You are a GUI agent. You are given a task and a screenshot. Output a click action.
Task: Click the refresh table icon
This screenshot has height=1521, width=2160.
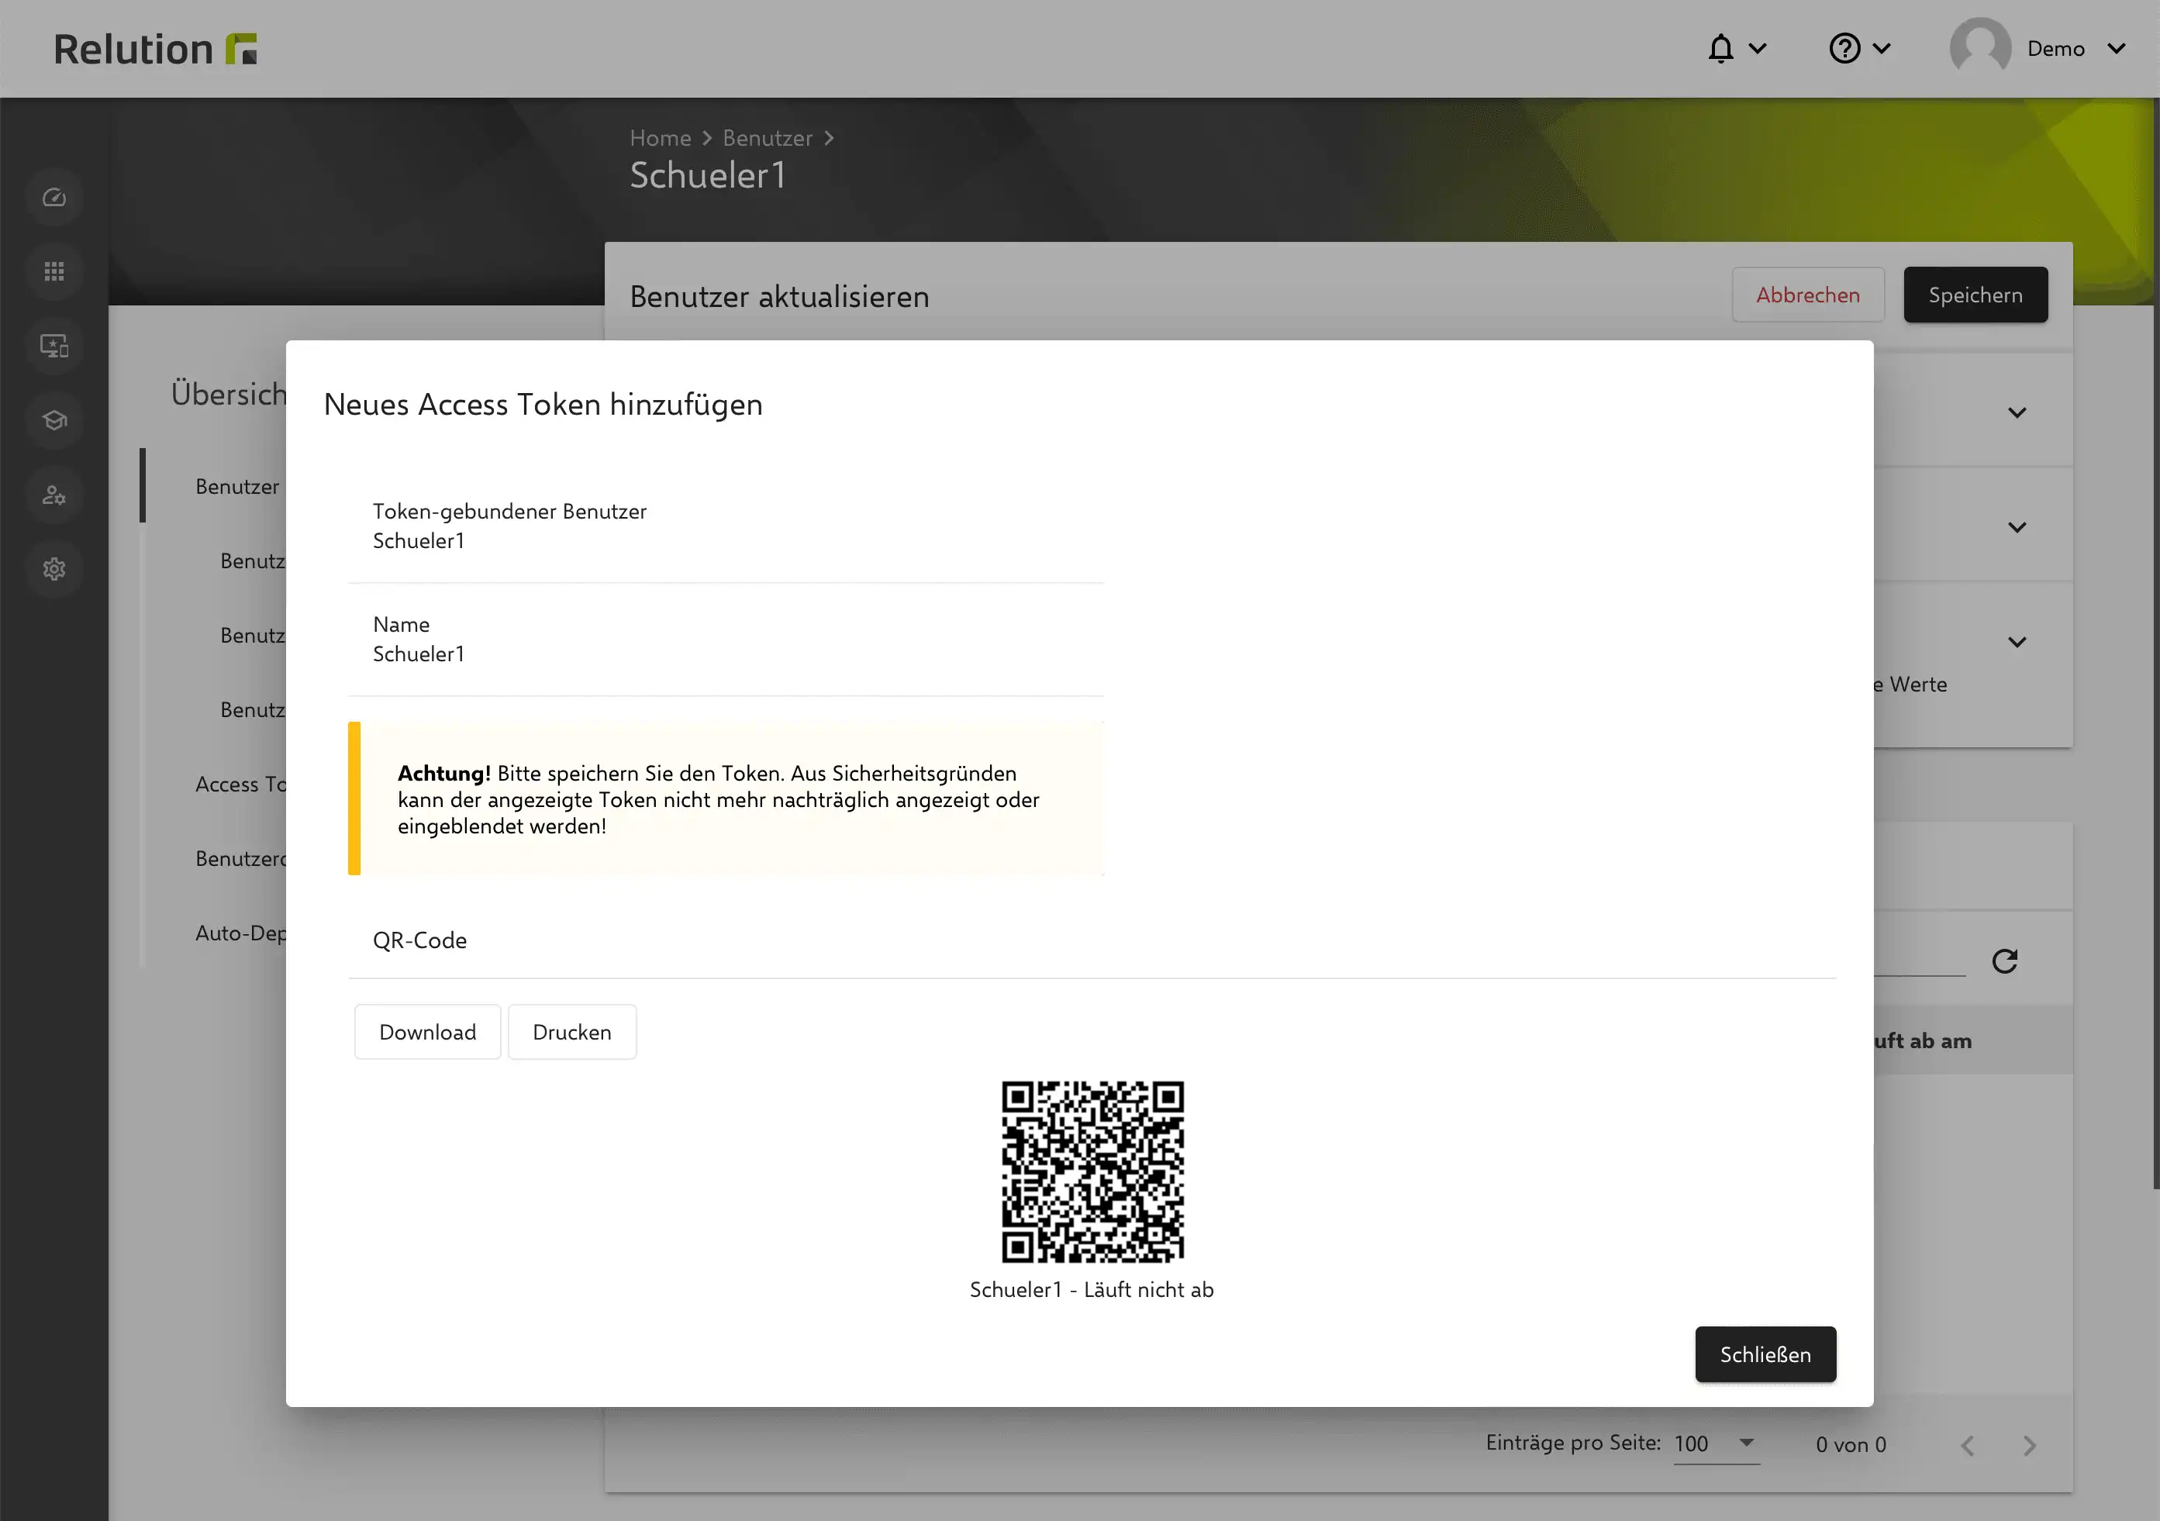point(2005,961)
